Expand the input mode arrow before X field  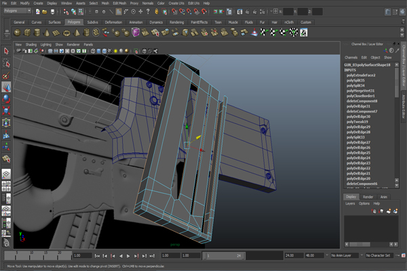click(x=271, y=12)
